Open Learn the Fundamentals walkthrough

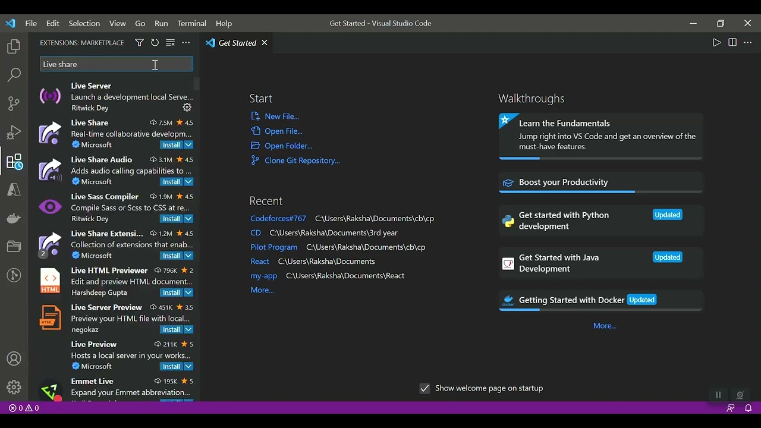[x=600, y=136]
